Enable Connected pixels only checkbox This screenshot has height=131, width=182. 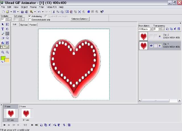[x=30, y=20]
